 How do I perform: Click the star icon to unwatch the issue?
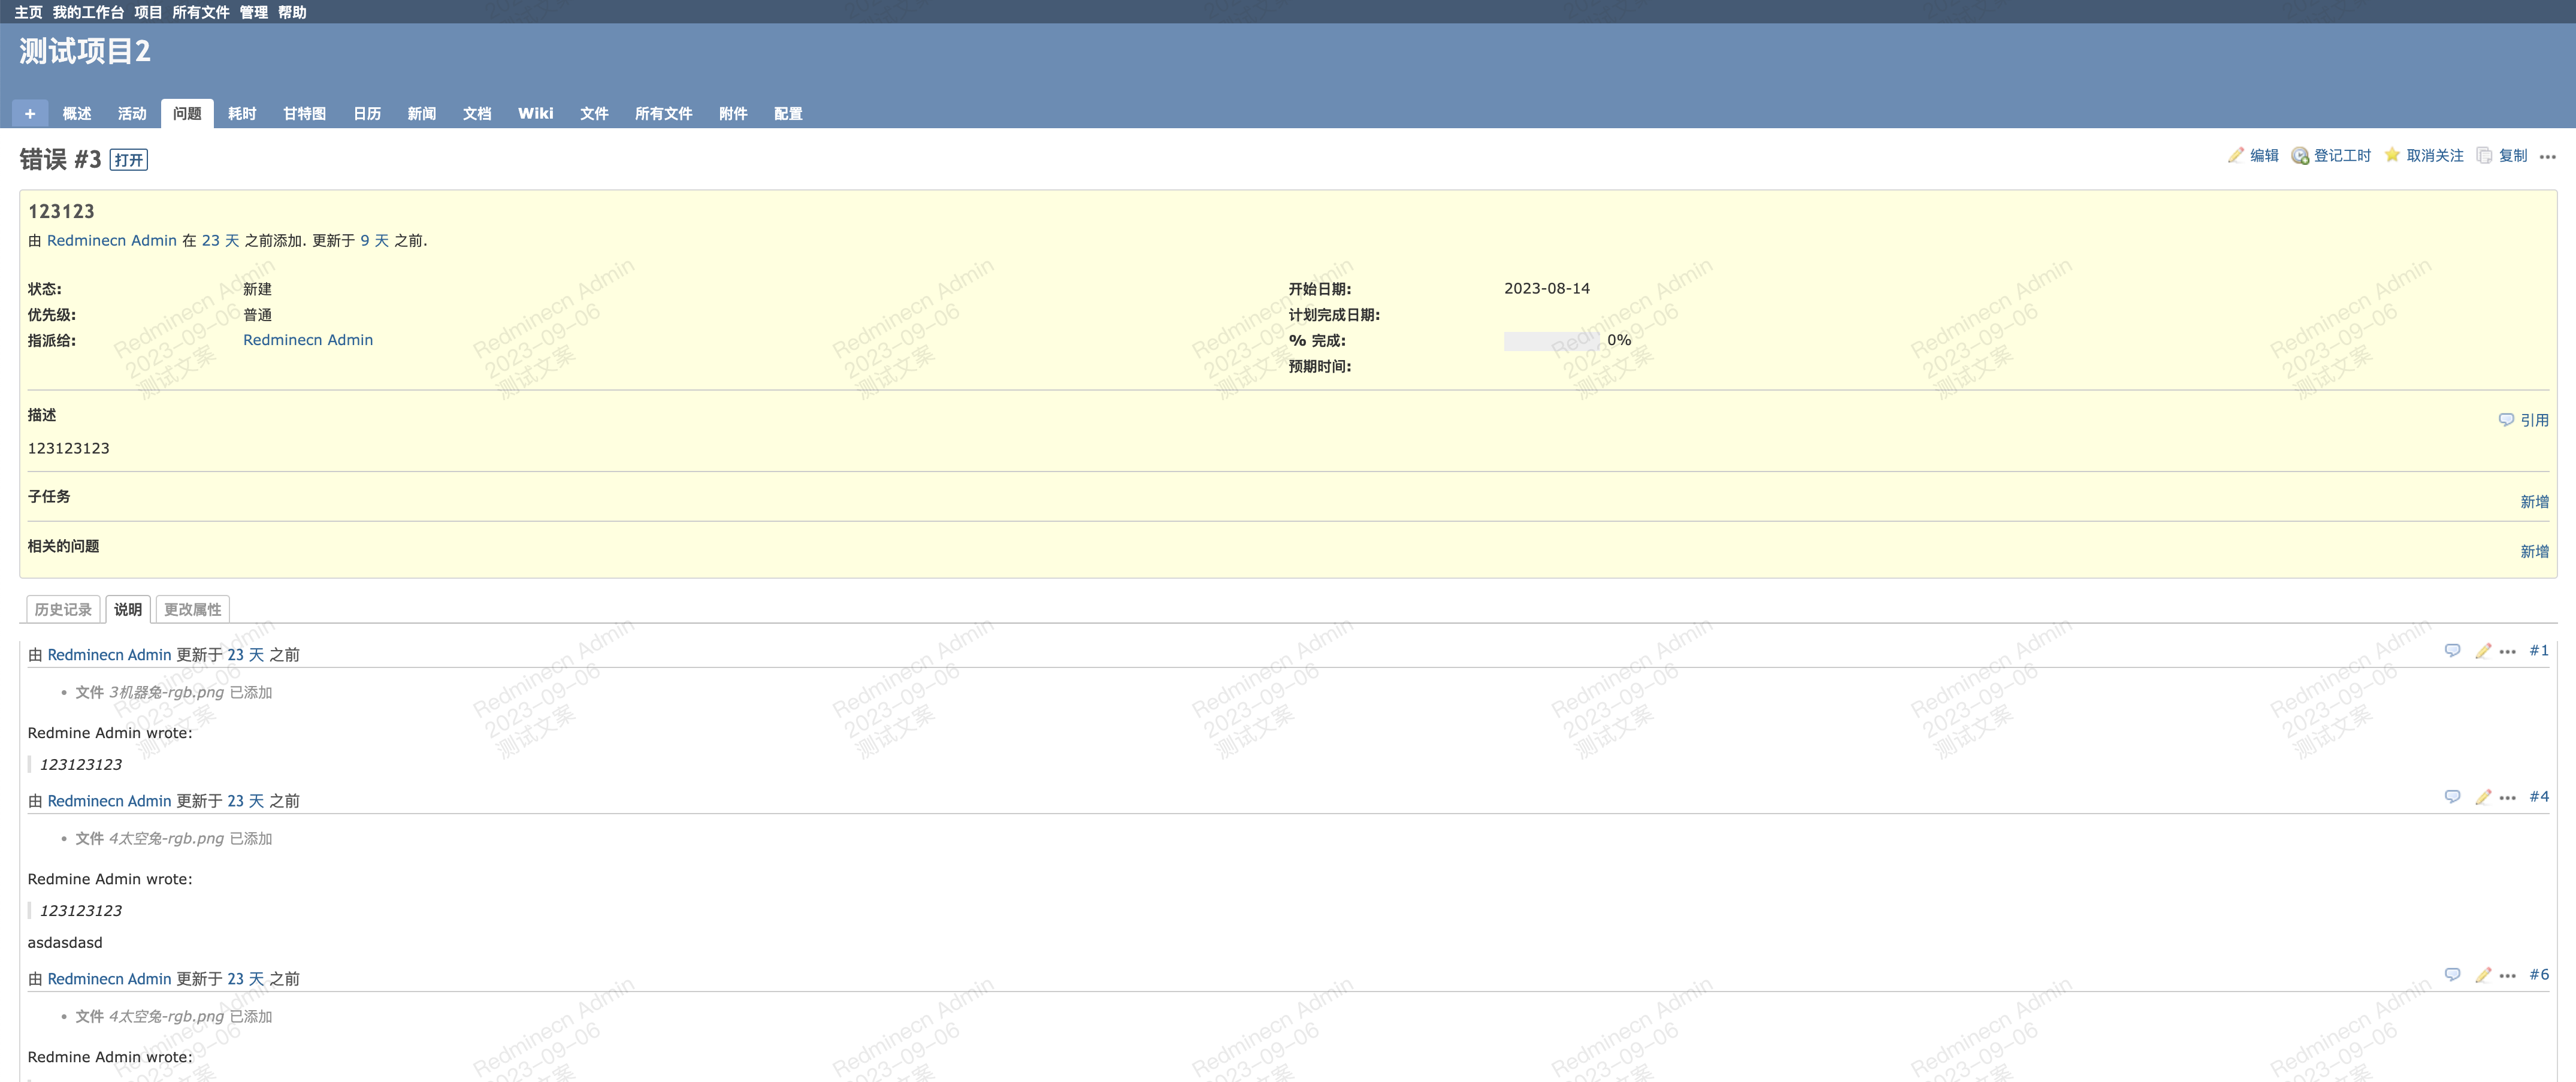coord(2392,155)
